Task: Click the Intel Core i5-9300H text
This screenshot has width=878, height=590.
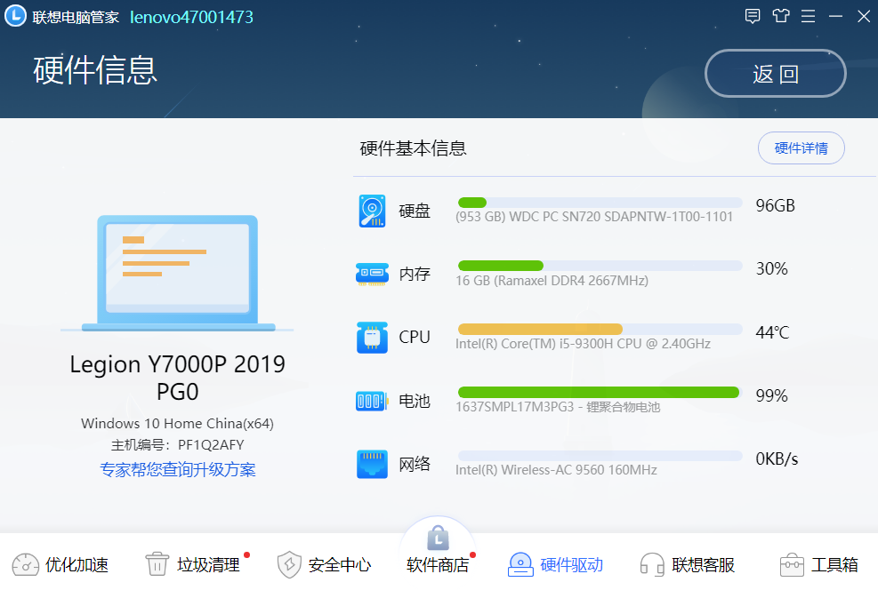Action: coord(583,344)
